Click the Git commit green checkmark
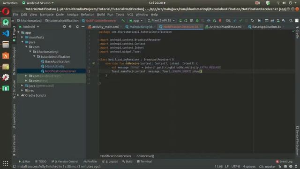 pos(240,21)
